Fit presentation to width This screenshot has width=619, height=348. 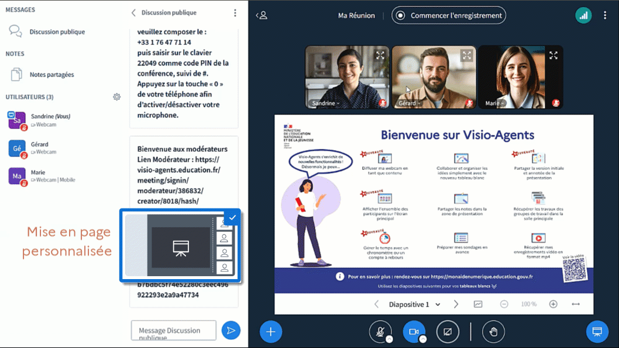coord(576,304)
